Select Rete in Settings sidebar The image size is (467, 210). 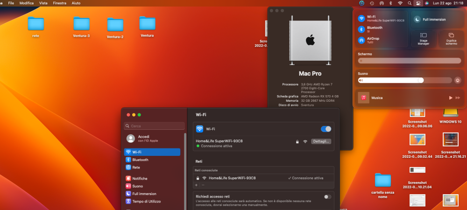point(152,168)
